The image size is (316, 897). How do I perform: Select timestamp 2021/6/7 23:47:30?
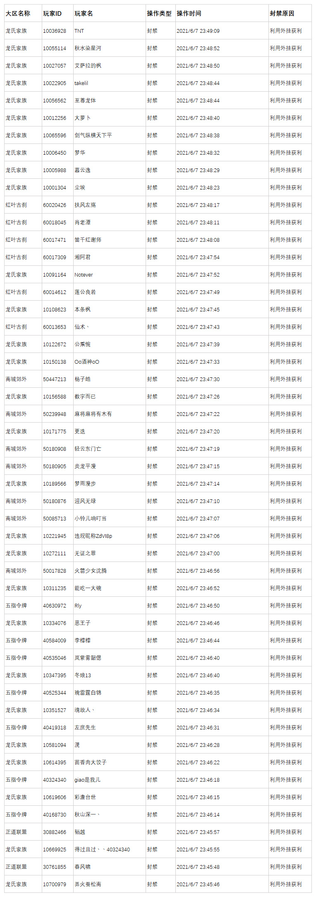click(198, 379)
